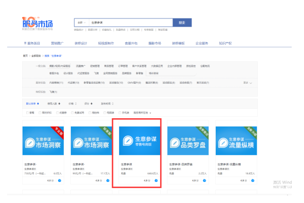Viewport: 304px width, 203px height.
Task: Go to 全部服务 in breadcrumb
Action: [36, 56]
